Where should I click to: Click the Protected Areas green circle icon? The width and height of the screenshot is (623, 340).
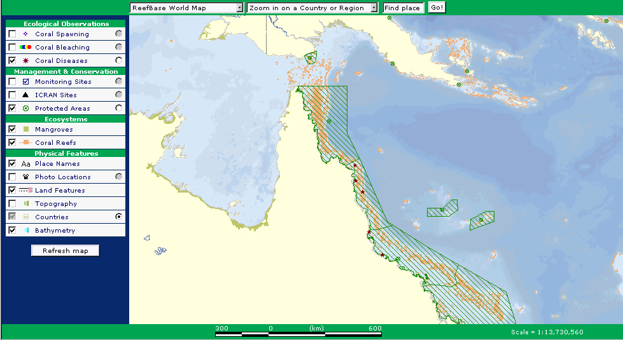click(25, 109)
